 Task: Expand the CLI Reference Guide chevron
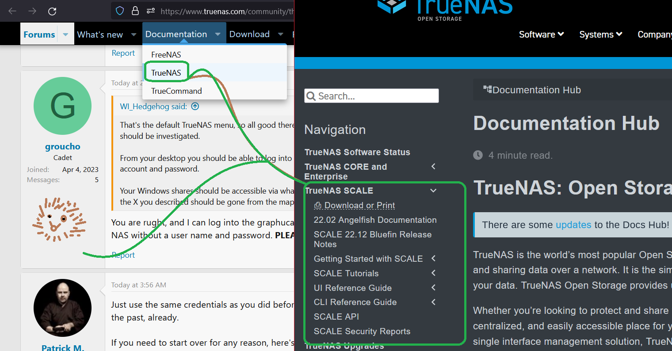pos(433,302)
